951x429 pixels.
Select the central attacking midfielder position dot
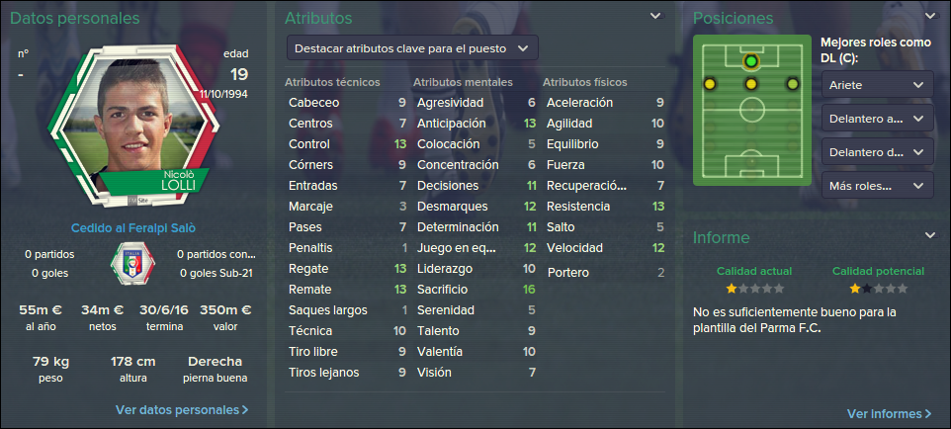751,84
